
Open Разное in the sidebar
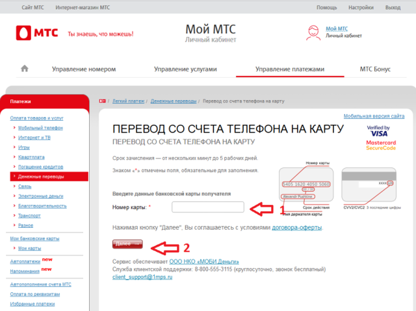pos(26,225)
